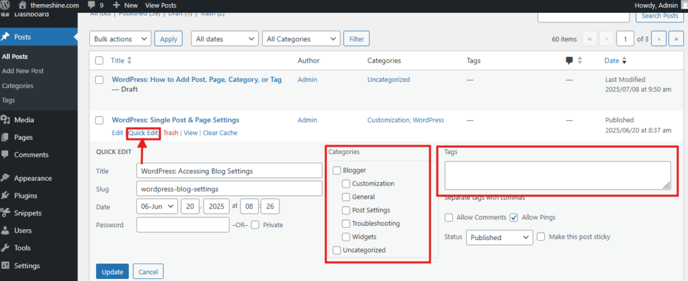Go to Categories in Posts submenu
This screenshot has width=688, height=281.
[17, 85]
